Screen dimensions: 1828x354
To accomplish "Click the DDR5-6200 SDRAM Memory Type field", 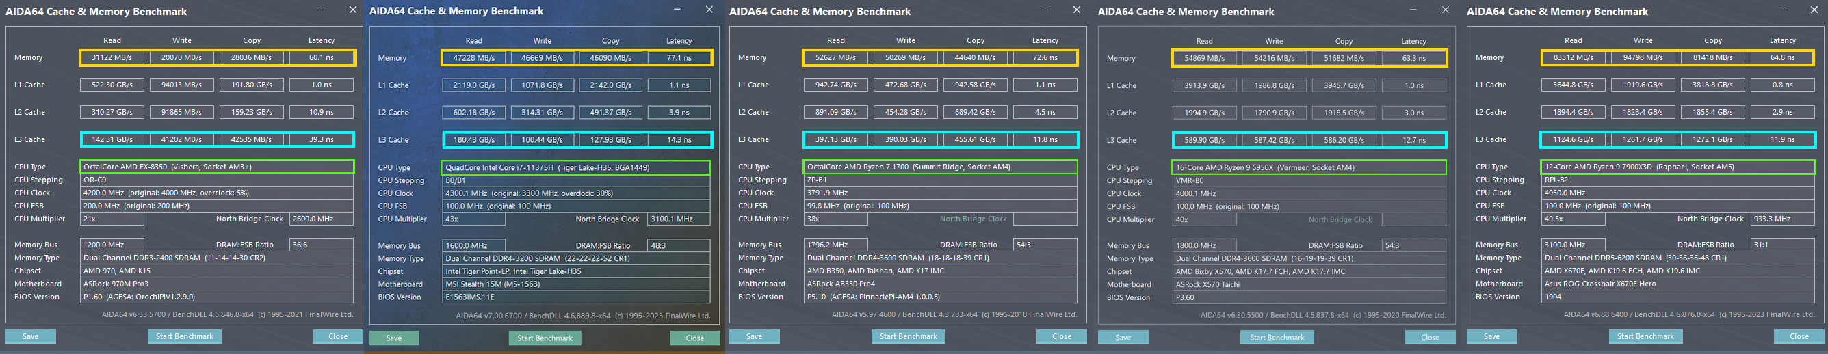I will pos(1677,258).
